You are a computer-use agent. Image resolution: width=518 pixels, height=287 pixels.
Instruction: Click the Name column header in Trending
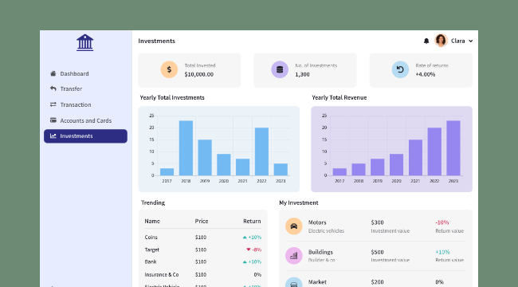click(152, 221)
